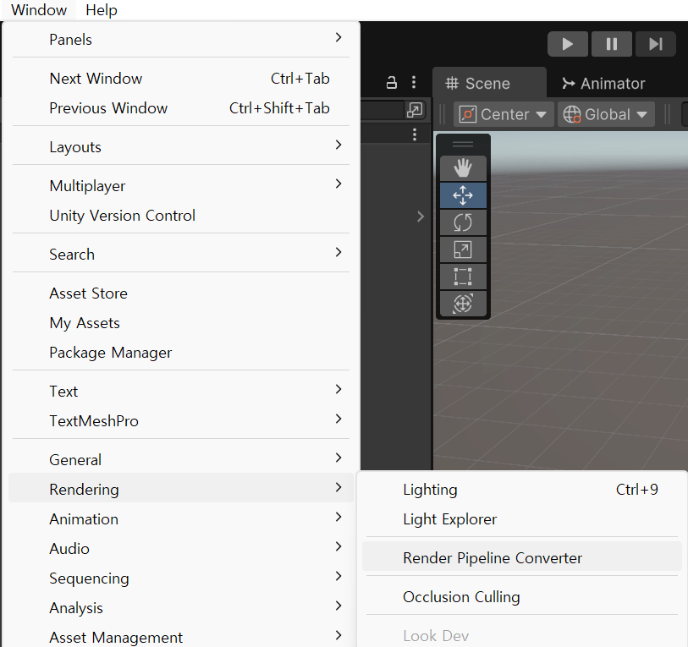Open My Assets
The width and height of the screenshot is (688, 647).
click(181, 323)
